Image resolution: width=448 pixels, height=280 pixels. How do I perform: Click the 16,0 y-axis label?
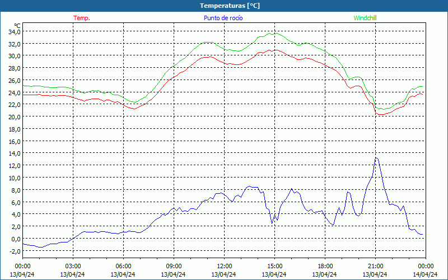tap(14, 142)
